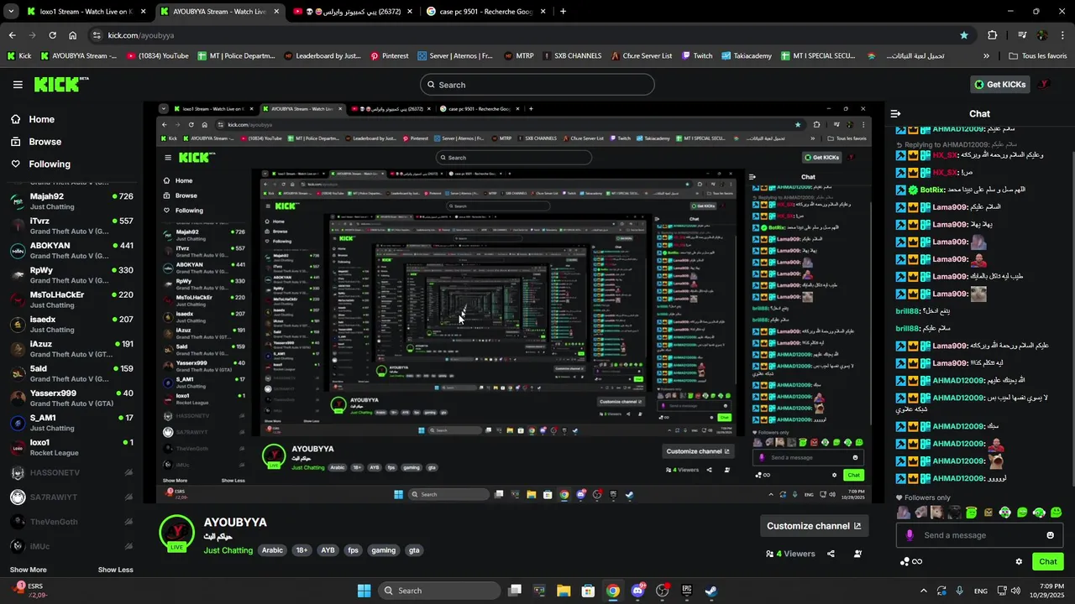Expand the real bookmarks bar overflow chevron
1075x604 pixels.
click(x=987, y=56)
